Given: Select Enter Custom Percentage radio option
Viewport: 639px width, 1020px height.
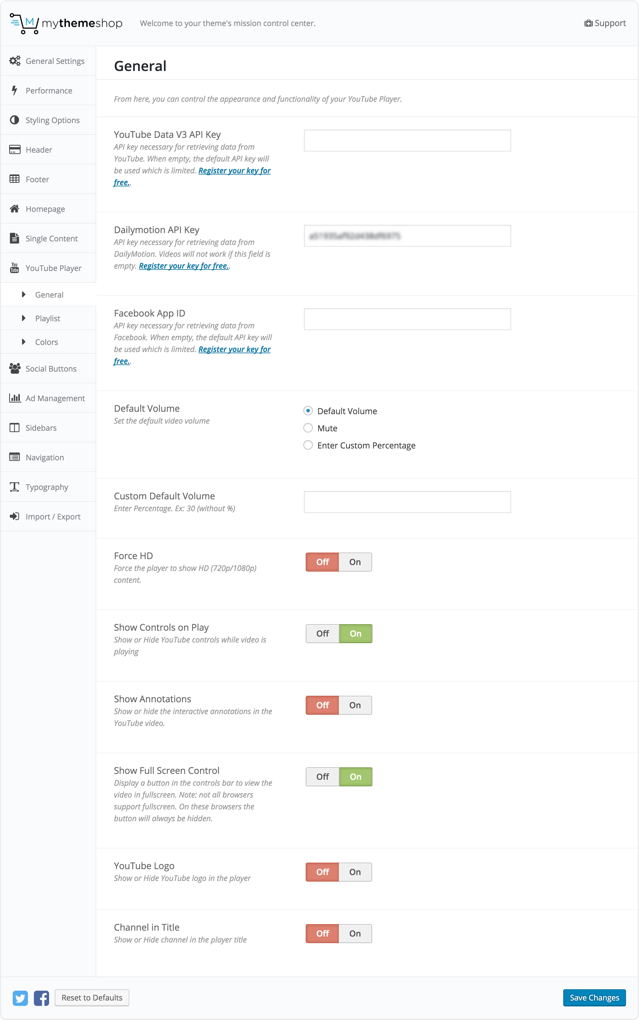Looking at the screenshot, I should point(308,445).
